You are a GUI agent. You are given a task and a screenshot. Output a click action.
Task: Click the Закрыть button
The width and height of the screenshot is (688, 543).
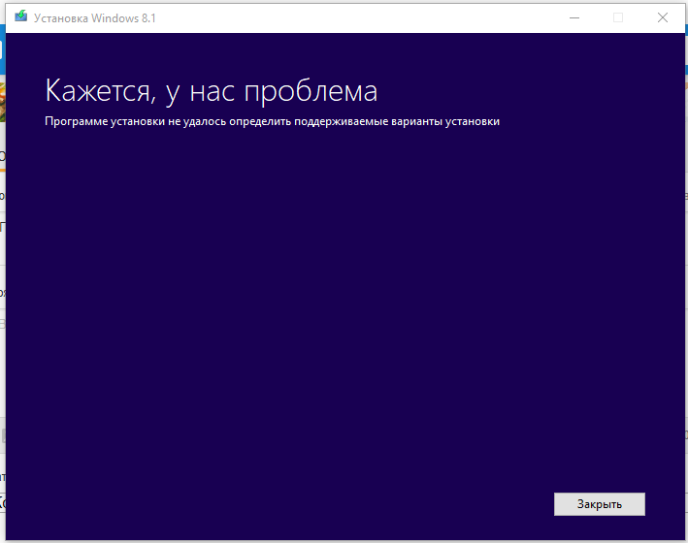tap(600, 504)
